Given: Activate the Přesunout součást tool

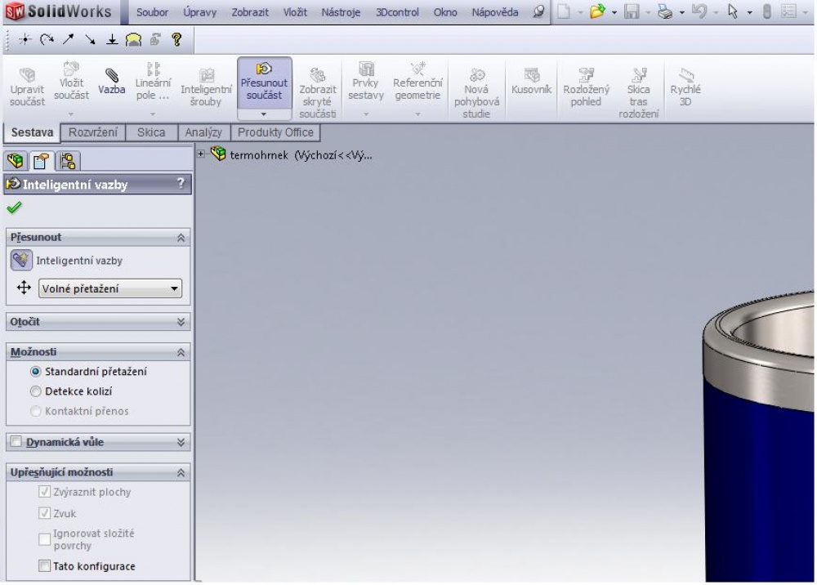Looking at the screenshot, I should (264, 82).
